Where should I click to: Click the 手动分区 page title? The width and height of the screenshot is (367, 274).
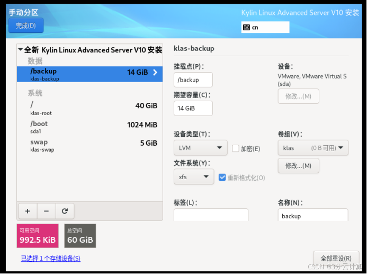tap(24, 12)
